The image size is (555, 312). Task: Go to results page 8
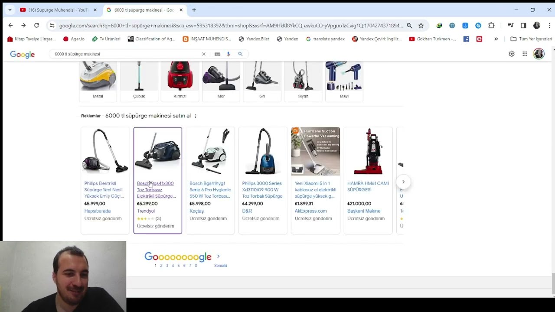coord(196,266)
